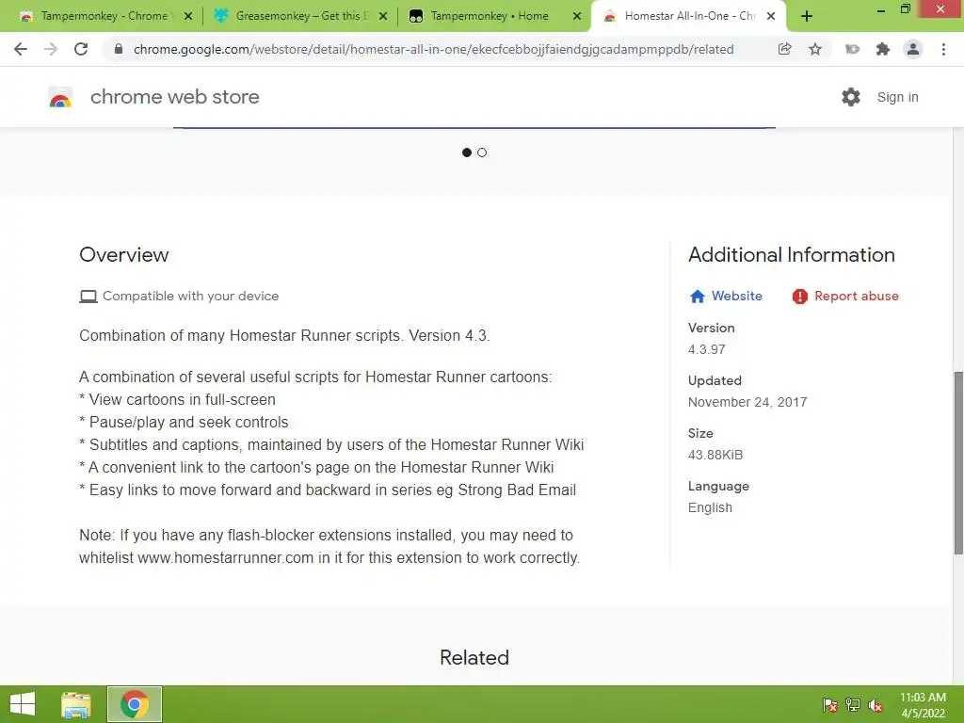Click the Action Center flag tray icon
The width and height of the screenshot is (964, 723).
pos(830,704)
